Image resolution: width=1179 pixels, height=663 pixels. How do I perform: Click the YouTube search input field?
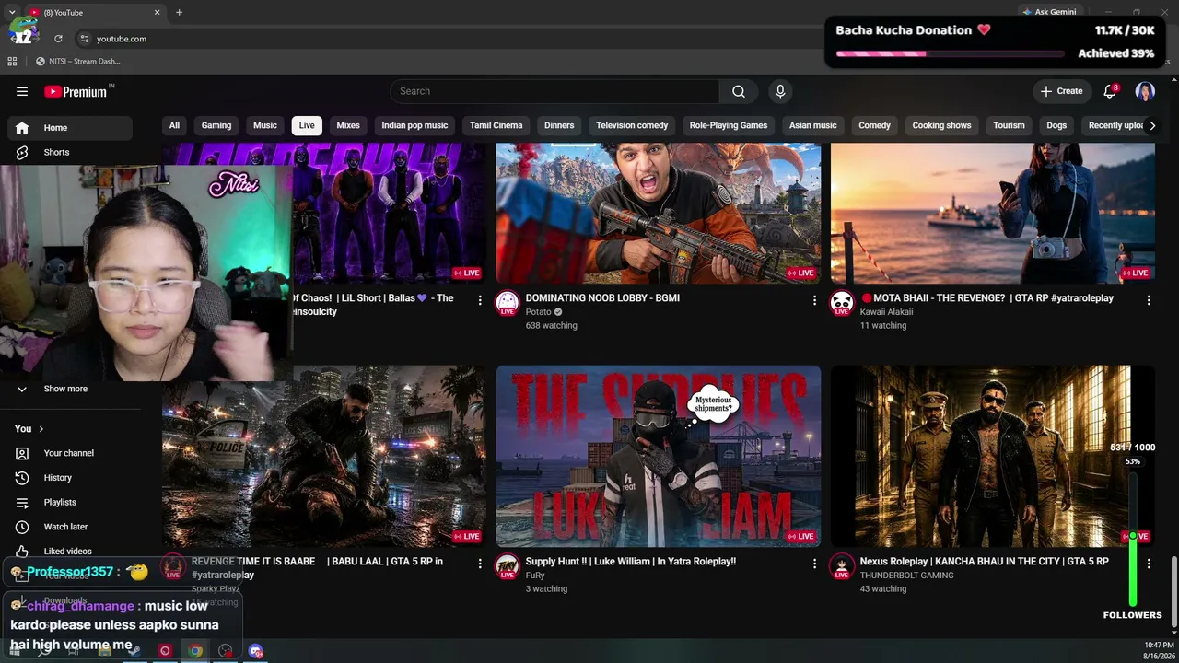(x=554, y=91)
